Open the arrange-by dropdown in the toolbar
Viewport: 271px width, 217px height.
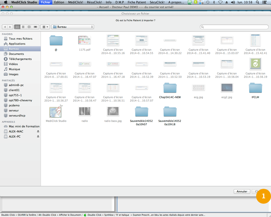[x=45, y=27]
